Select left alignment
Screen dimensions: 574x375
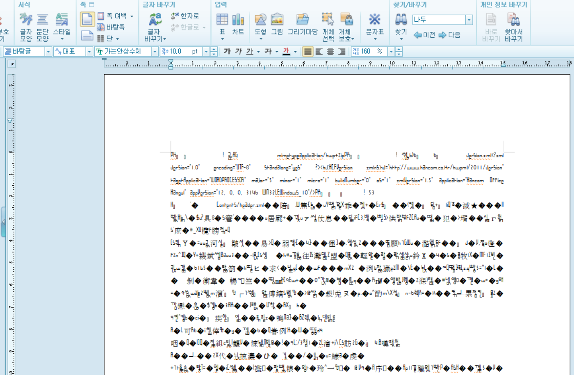[x=319, y=51]
